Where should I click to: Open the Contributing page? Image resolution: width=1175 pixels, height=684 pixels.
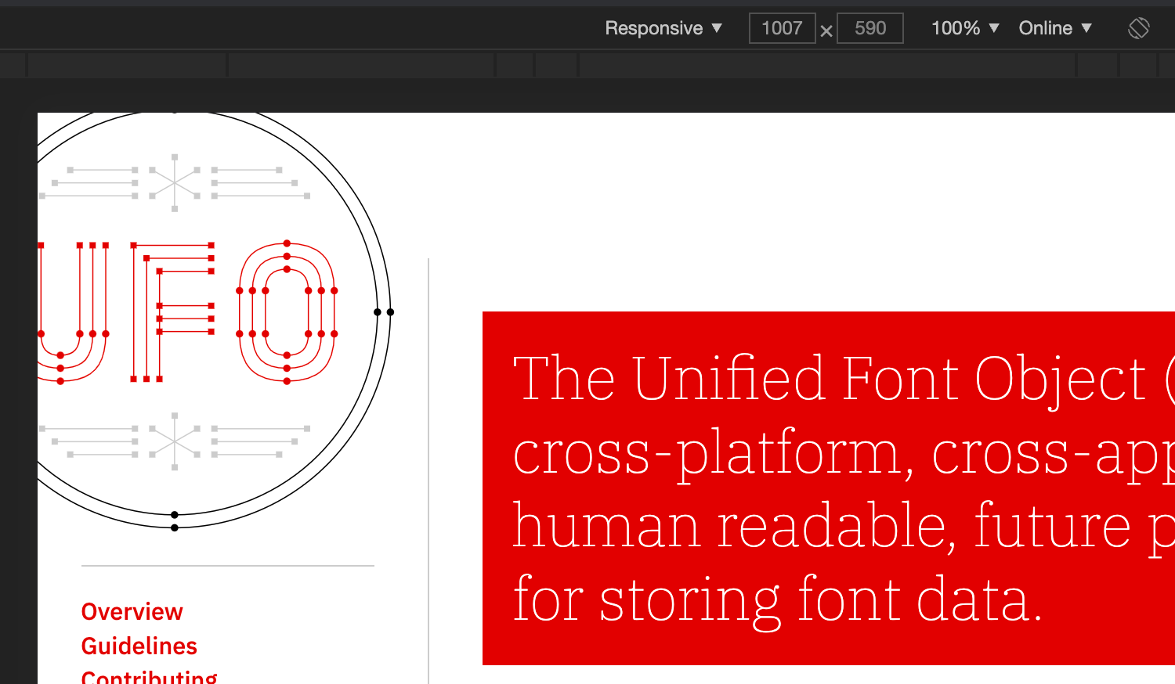coord(150,676)
